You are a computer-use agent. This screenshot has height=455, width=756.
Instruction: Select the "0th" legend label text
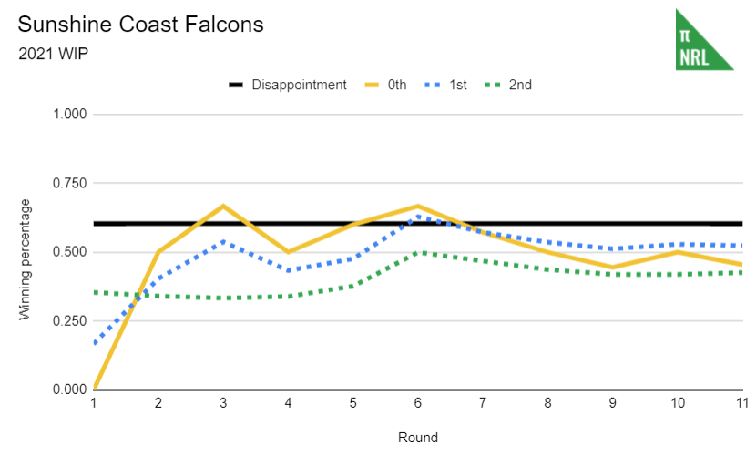pos(398,85)
